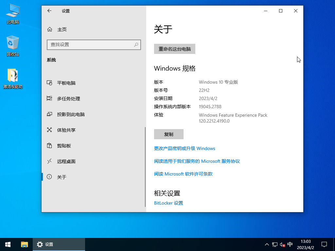Expand hidden tray icons with the chevron
This screenshot has height=251, width=335.
point(267,244)
